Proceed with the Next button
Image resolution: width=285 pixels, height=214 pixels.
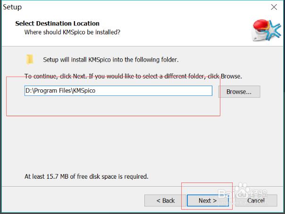tap(208, 200)
